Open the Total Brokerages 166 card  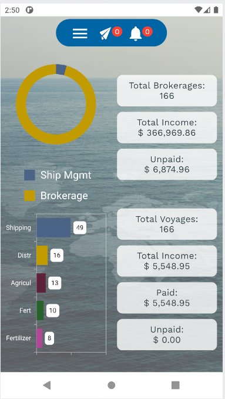[167, 90]
